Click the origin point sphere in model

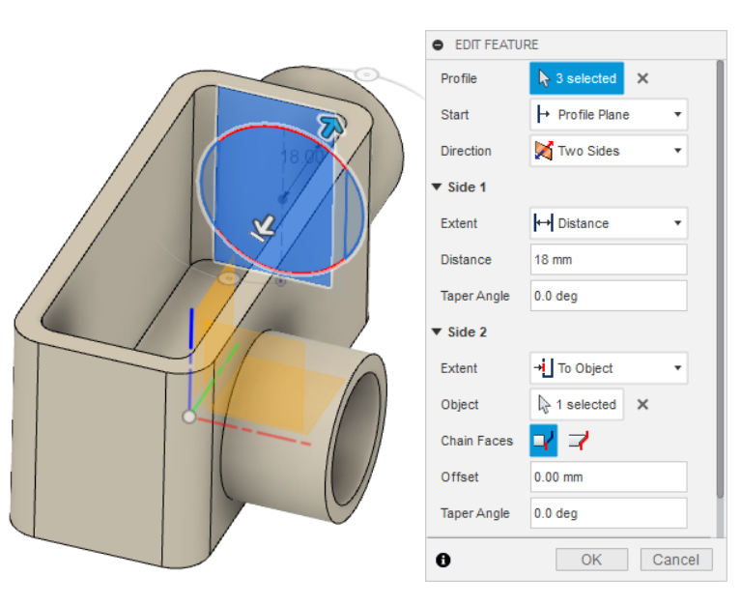189,417
